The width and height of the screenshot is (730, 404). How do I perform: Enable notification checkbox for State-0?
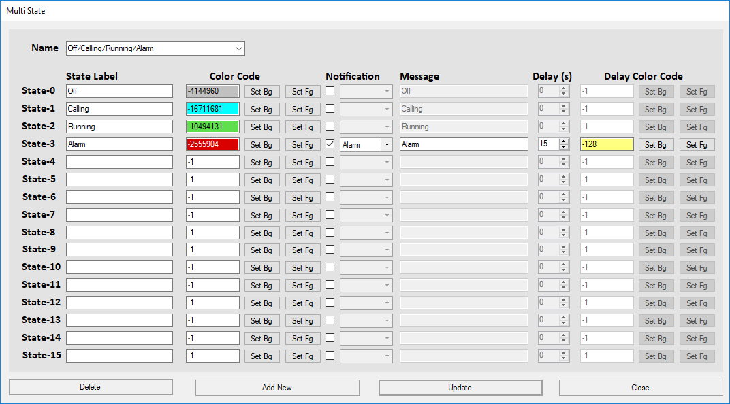pos(330,91)
